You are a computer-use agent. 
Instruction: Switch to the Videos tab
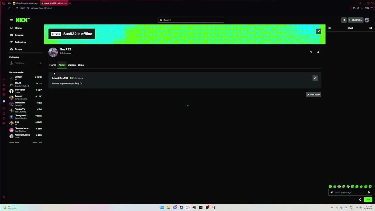pyautogui.click(x=71, y=65)
